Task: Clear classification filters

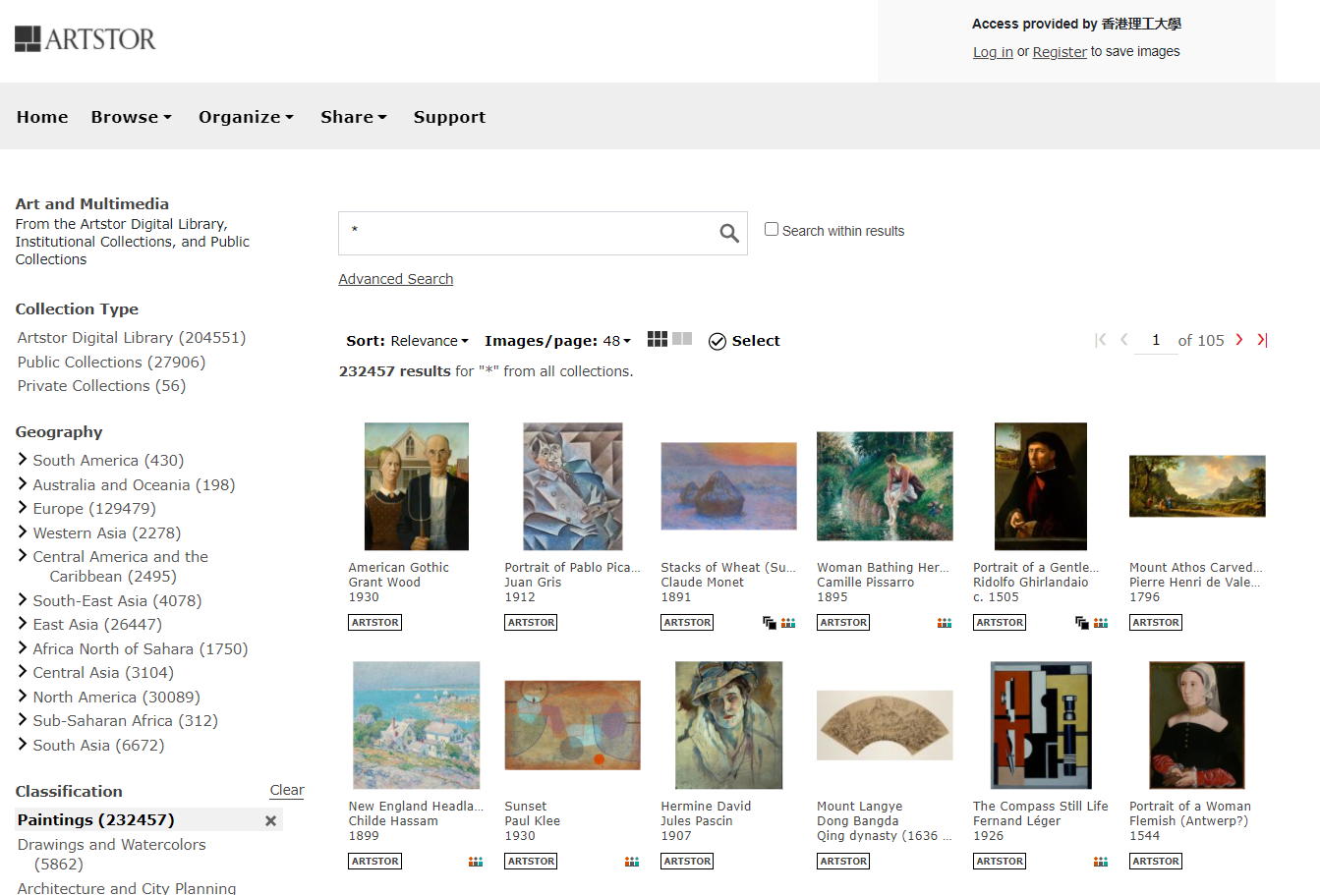Action: [287, 790]
